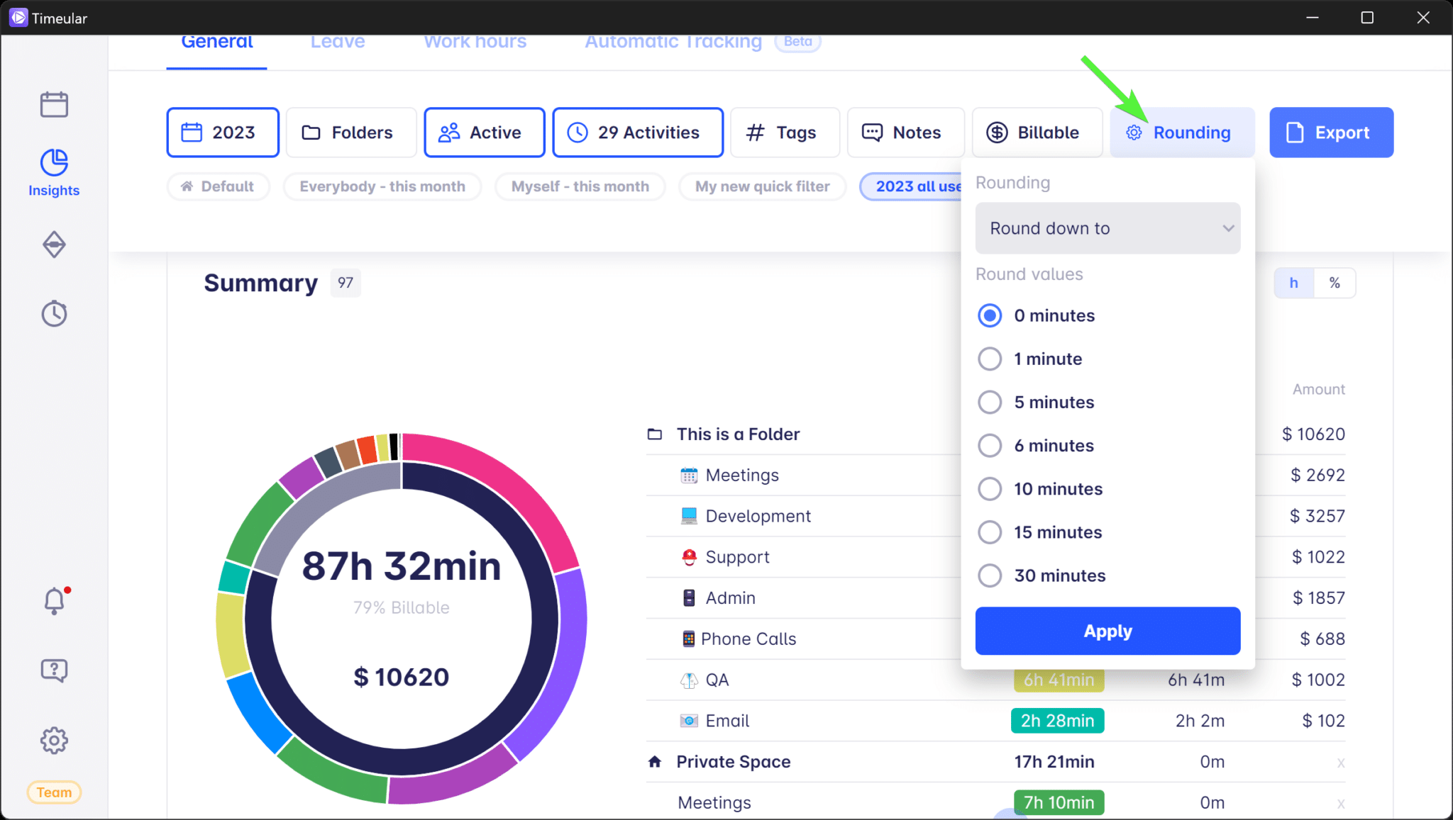Switch to the Work hours tab
The height and width of the screenshot is (820, 1453).
click(475, 44)
